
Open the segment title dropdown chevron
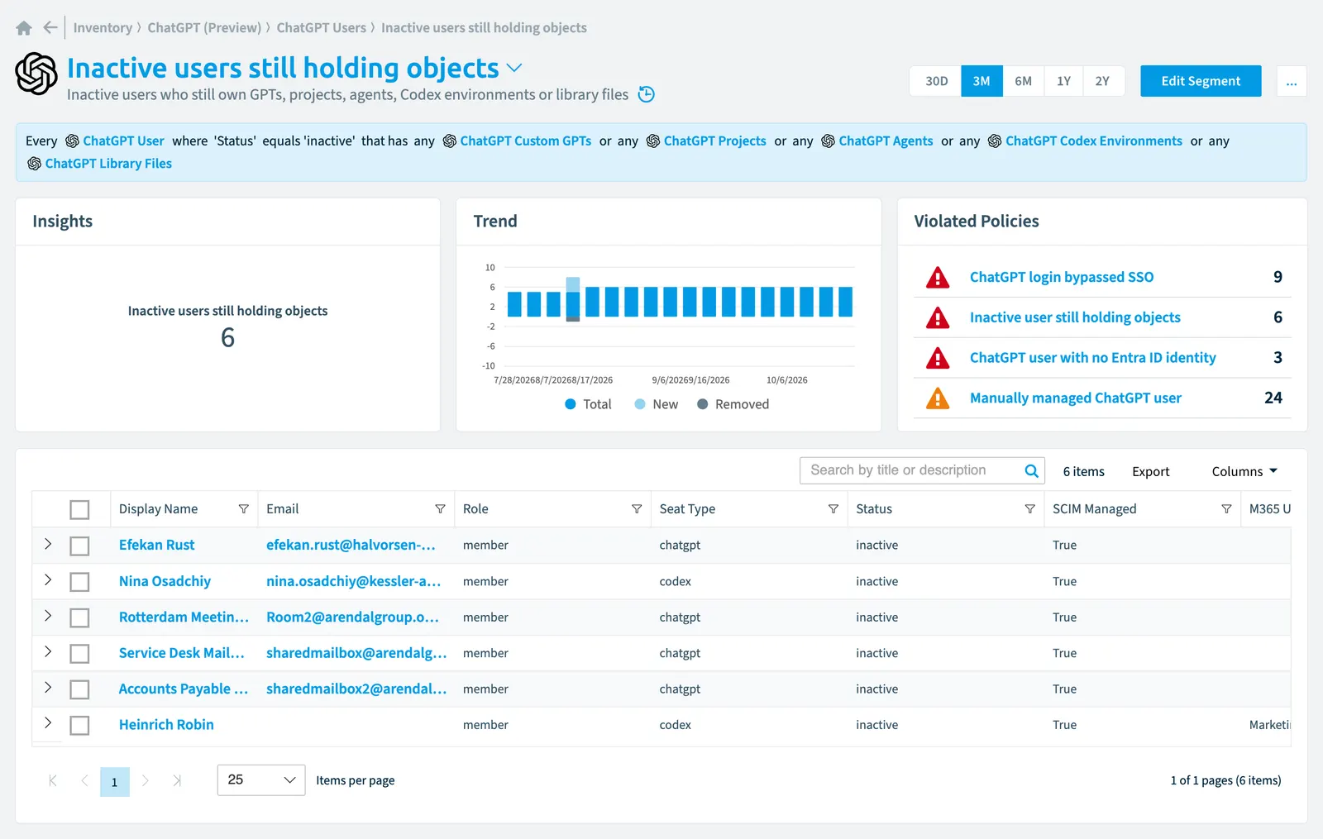pyautogui.click(x=514, y=68)
